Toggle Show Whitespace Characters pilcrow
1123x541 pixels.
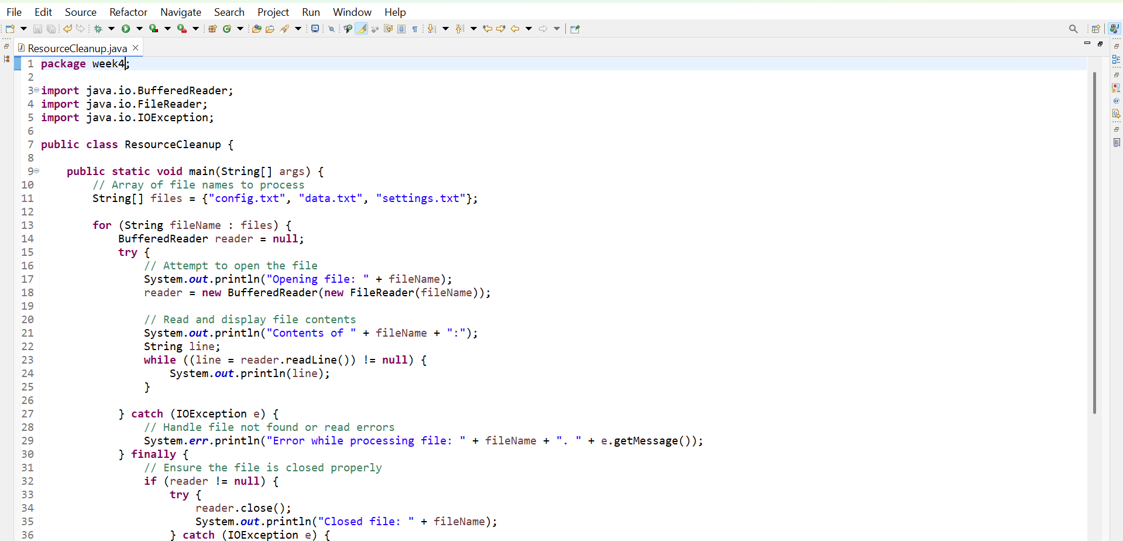[x=415, y=29]
